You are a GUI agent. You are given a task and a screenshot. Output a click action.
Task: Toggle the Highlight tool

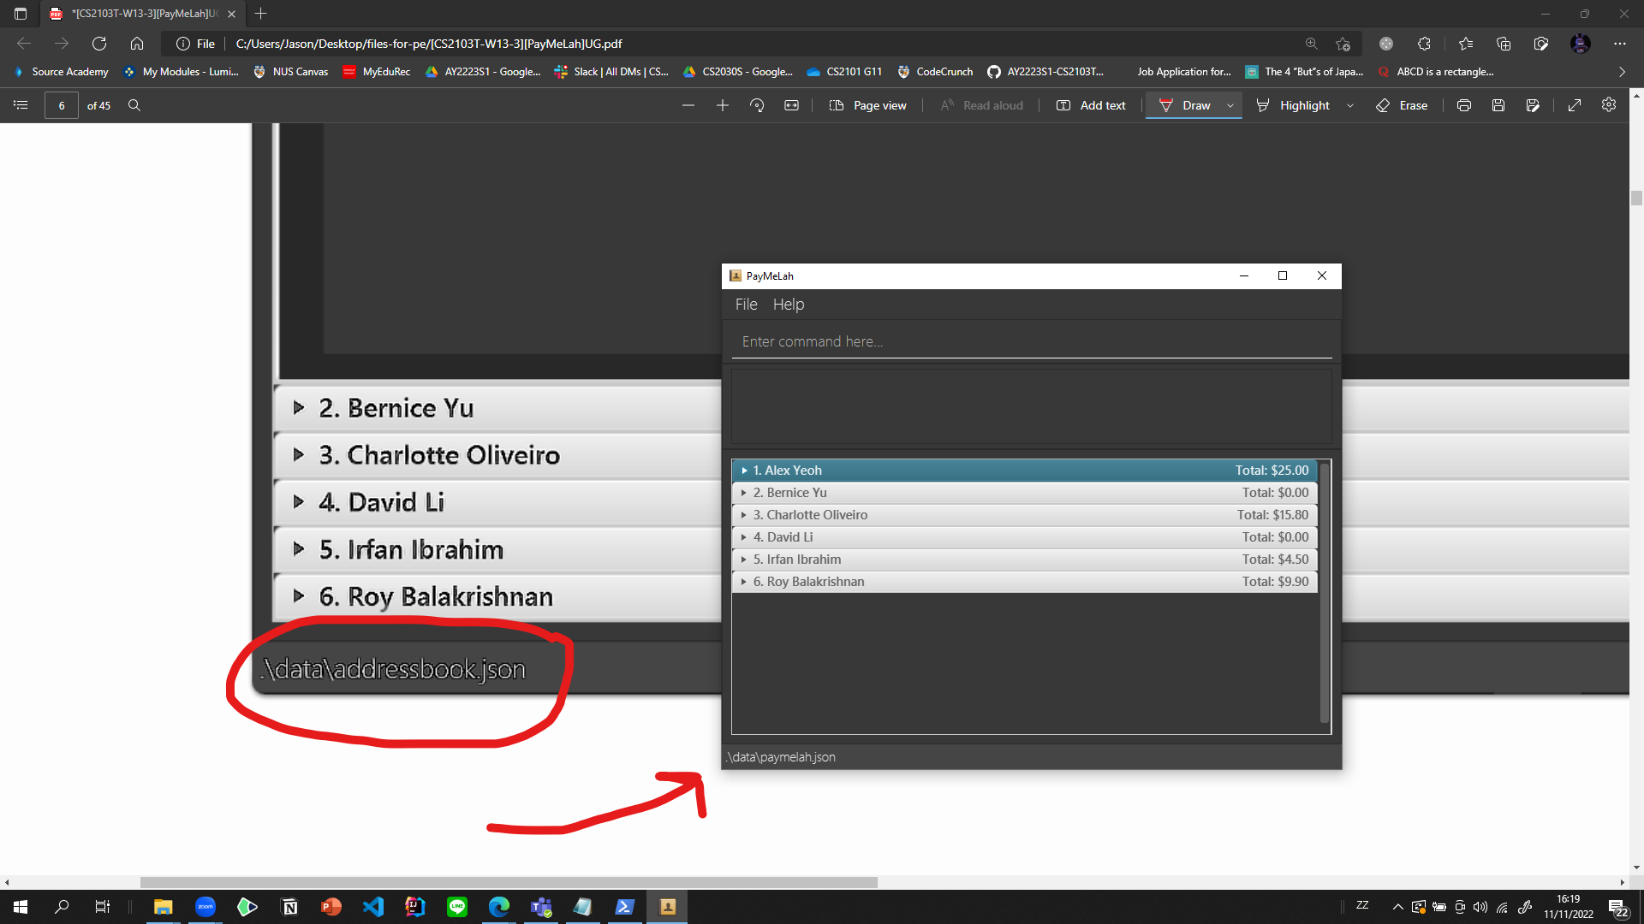(x=1294, y=105)
